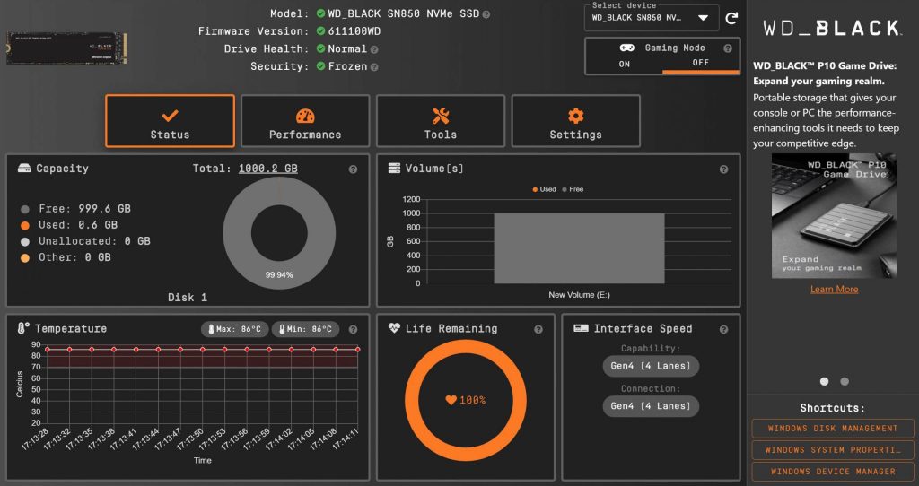Click the Interface Speed card icon
This screenshot has height=486, width=919.
pos(581,328)
